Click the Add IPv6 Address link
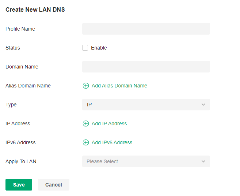This screenshot has width=240, height=196. [112, 142]
